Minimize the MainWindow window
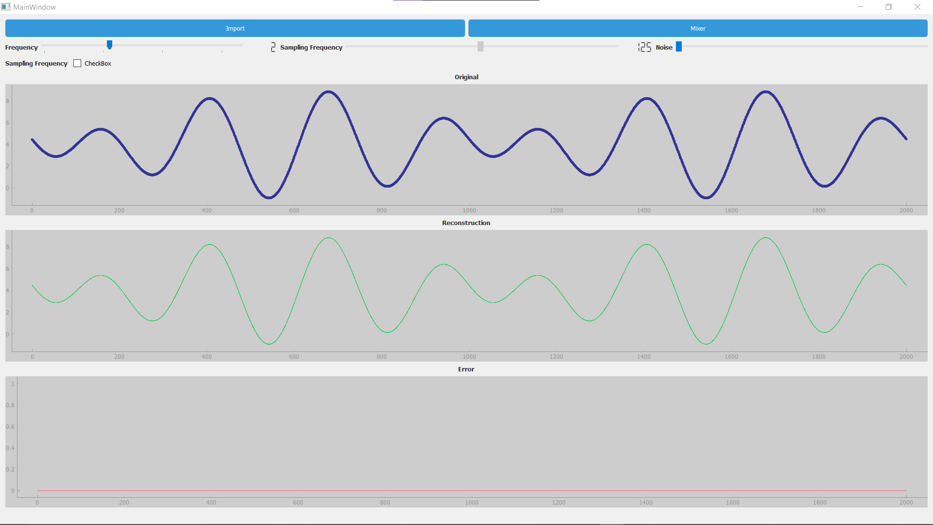The width and height of the screenshot is (933, 525). point(860,7)
